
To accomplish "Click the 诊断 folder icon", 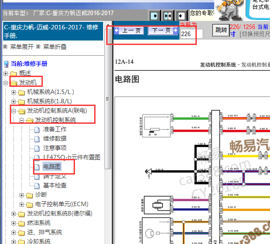I will click(x=29, y=195).
